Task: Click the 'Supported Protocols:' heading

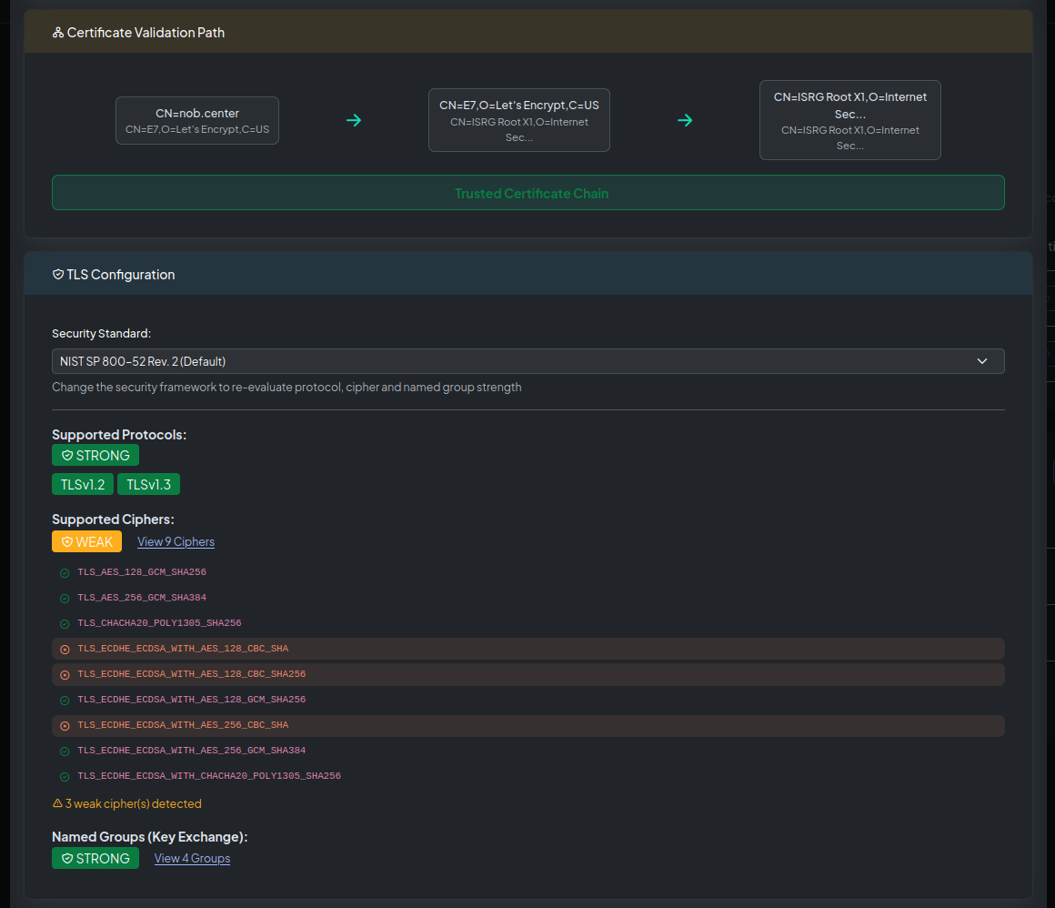Action: click(119, 435)
